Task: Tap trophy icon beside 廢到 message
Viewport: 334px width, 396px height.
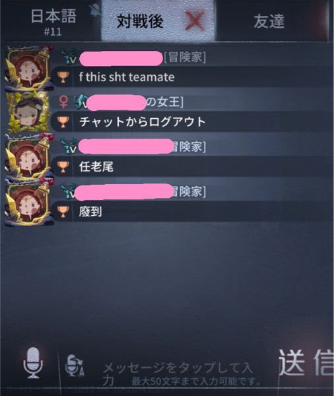Action: 63,212
